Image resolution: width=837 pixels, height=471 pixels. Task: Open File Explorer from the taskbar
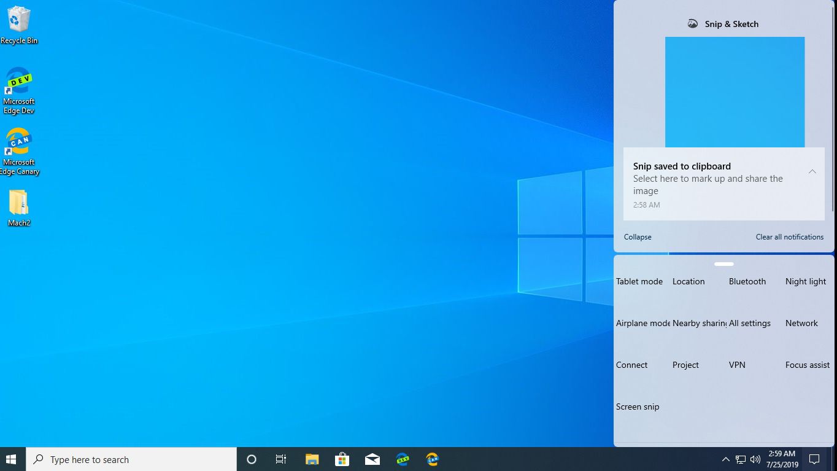tap(312, 459)
